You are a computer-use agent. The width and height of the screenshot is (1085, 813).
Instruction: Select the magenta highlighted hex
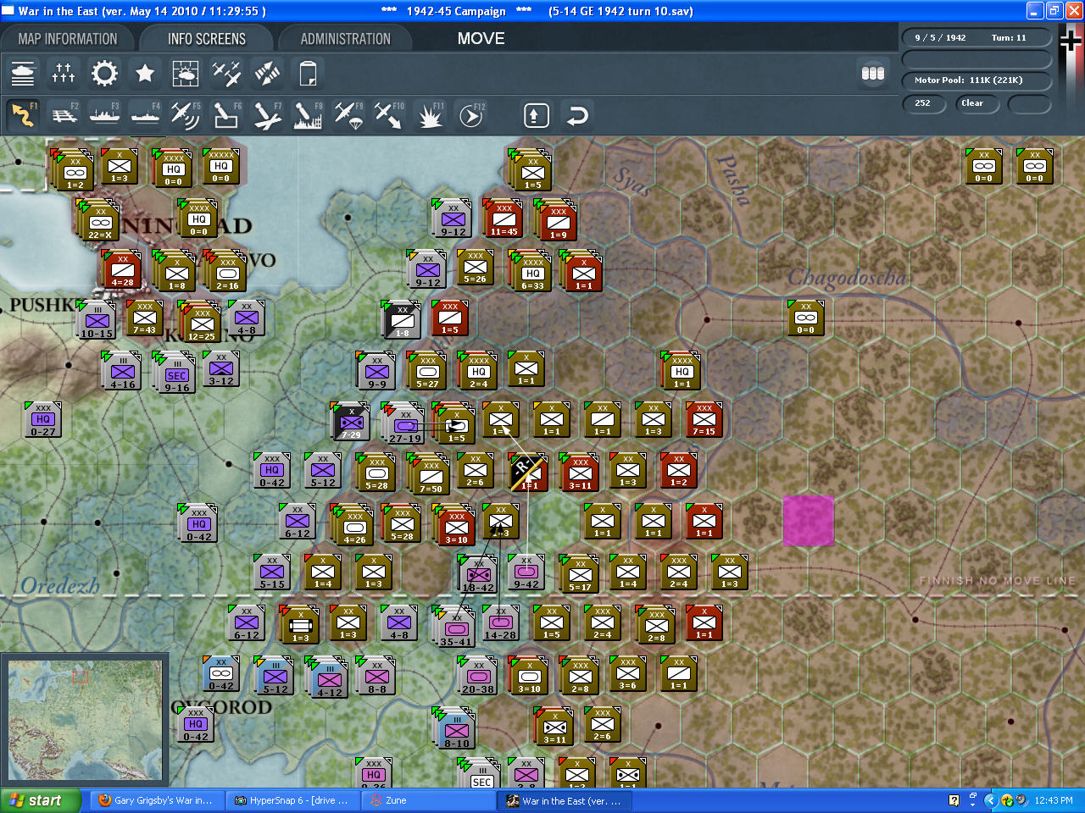[x=808, y=521]
